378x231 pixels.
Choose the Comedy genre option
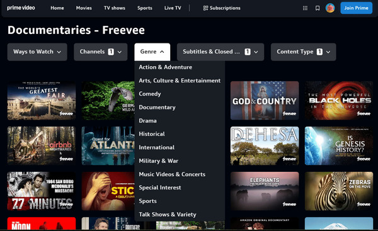(x=150, y=94)
